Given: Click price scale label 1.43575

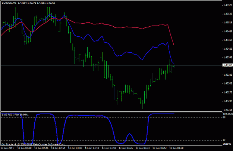Looking at the screenshot, I should tap(228, 5).
